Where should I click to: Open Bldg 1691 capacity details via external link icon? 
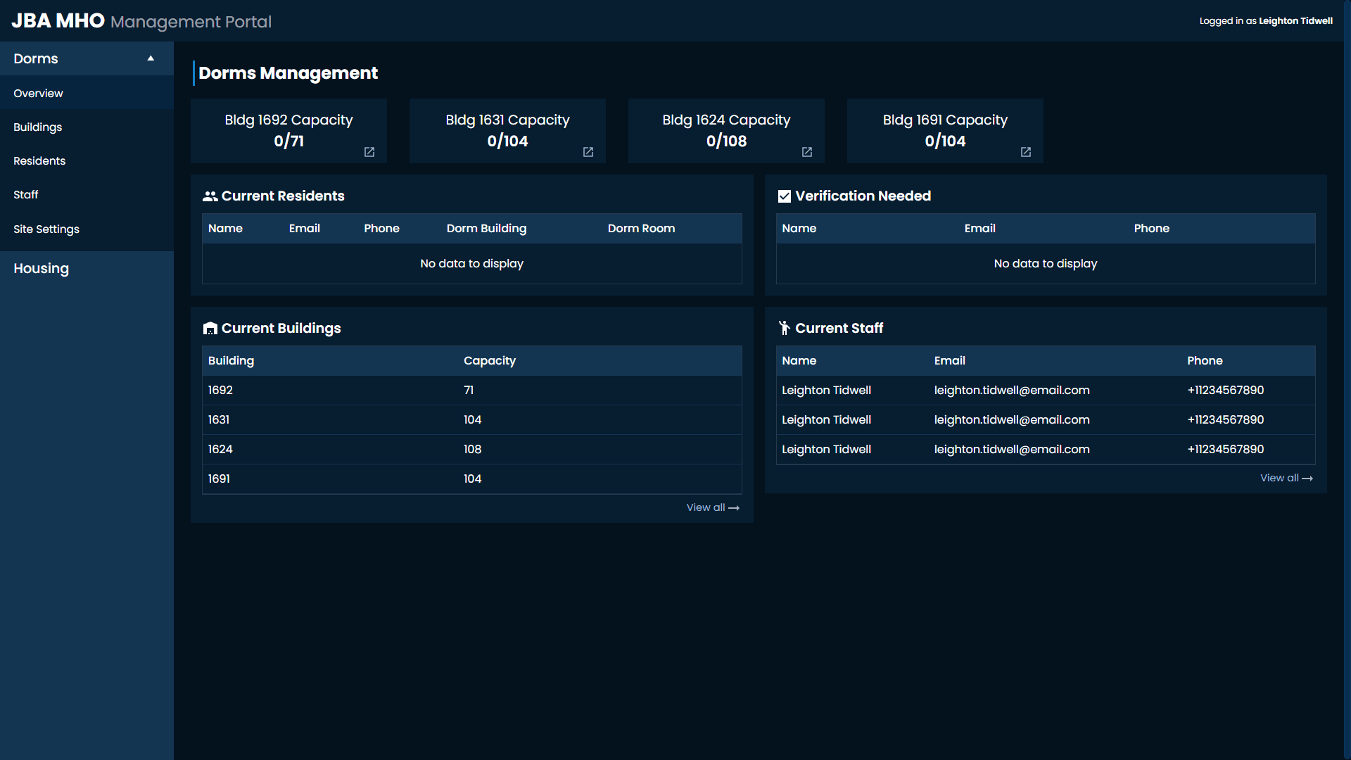click(1025, 152)
